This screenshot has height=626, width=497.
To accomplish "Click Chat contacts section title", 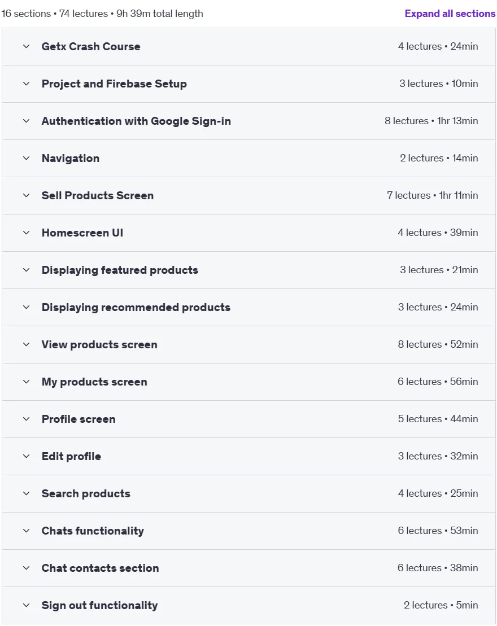I will [x=101, y=568].
